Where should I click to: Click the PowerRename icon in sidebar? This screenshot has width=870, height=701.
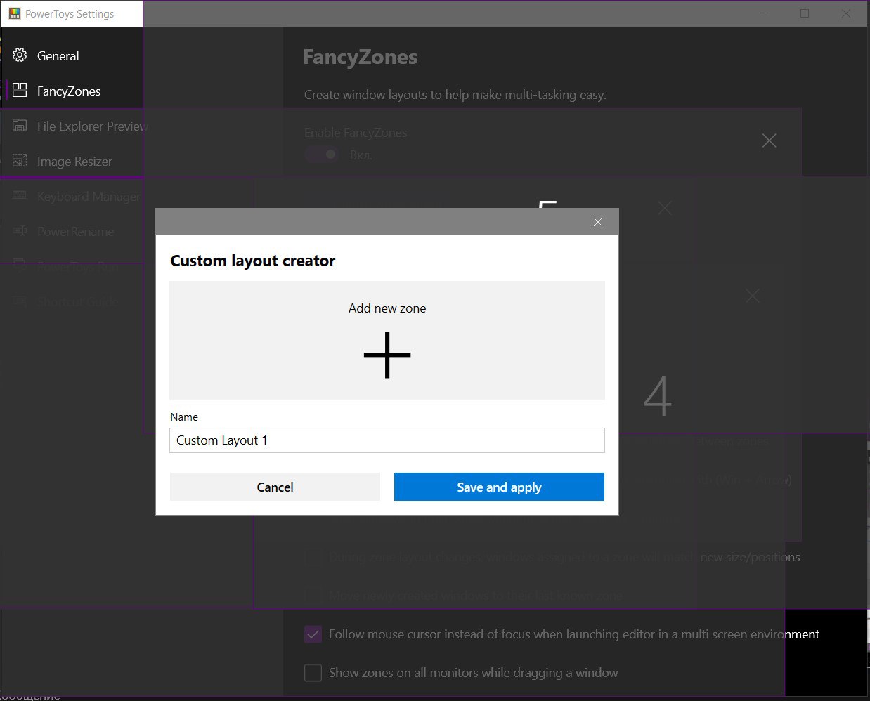(x=20, y=230)
